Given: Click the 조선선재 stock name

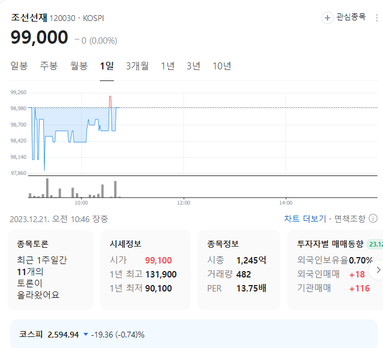Looking at the screenshot, I should click(29, 18).
